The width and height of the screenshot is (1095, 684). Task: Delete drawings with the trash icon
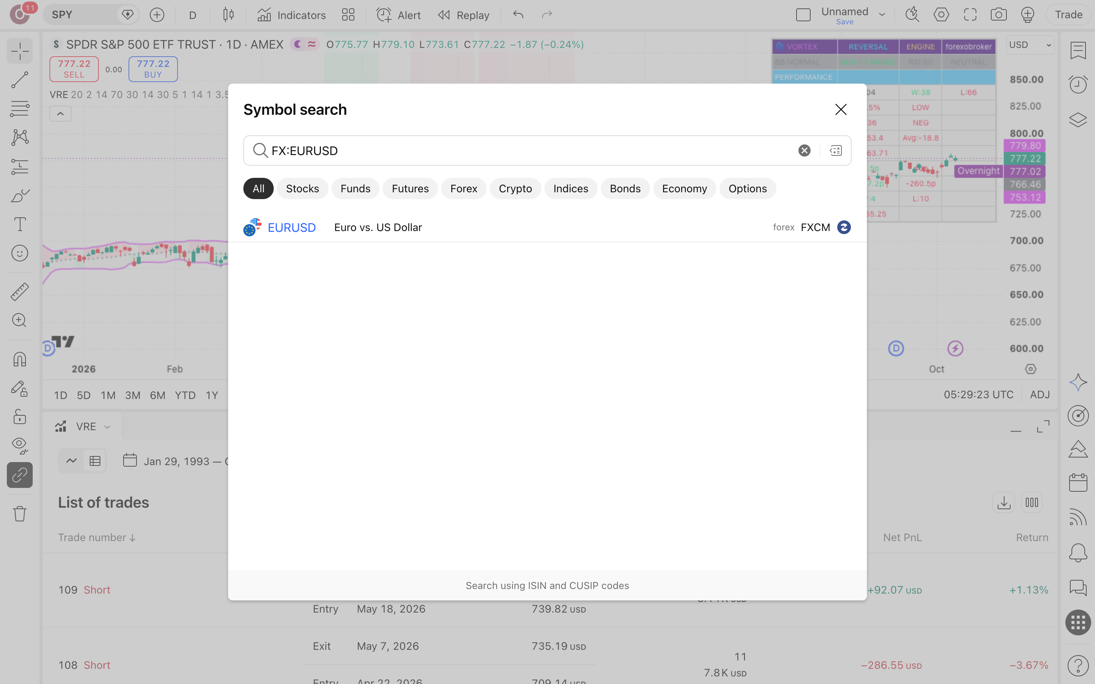coord(19,513)
